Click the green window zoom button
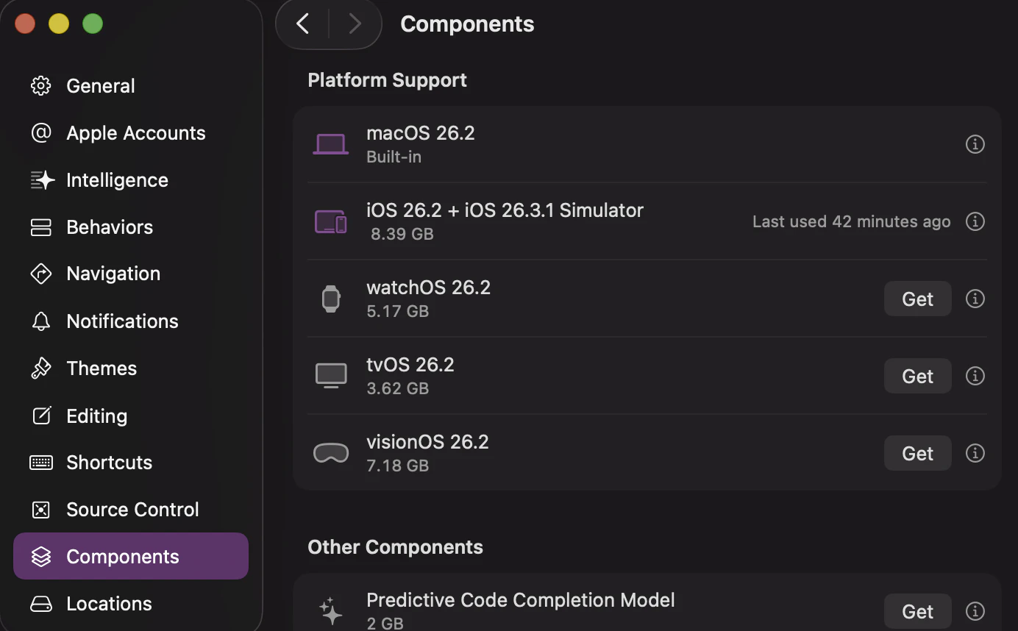This screenshot has width=1018, height=631. coord(93,24)
